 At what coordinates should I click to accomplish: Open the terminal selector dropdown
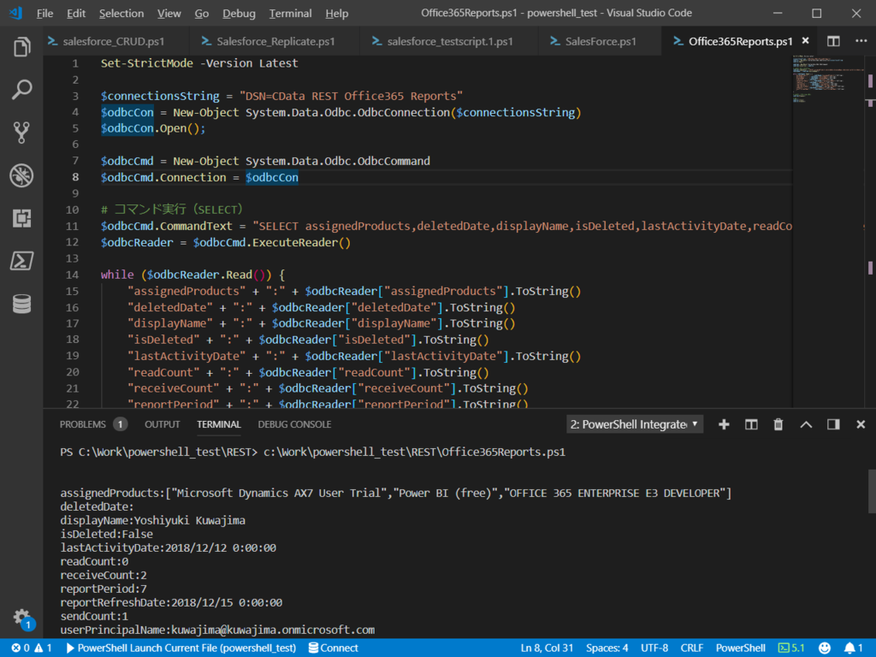click(x=634, y=424)
